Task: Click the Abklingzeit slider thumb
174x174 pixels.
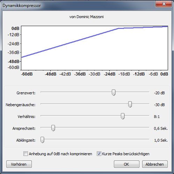Action: [x=42, y=140]
